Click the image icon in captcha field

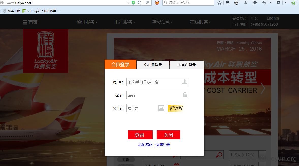tap(161, 108)
